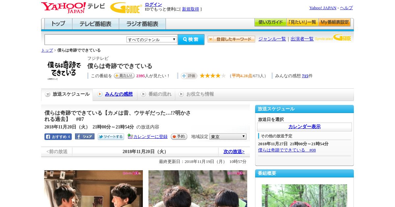Select the 放送スケジュール tab

point(67,94)
